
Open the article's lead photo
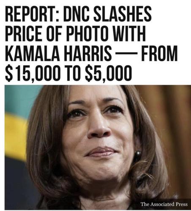pos(98,147)
